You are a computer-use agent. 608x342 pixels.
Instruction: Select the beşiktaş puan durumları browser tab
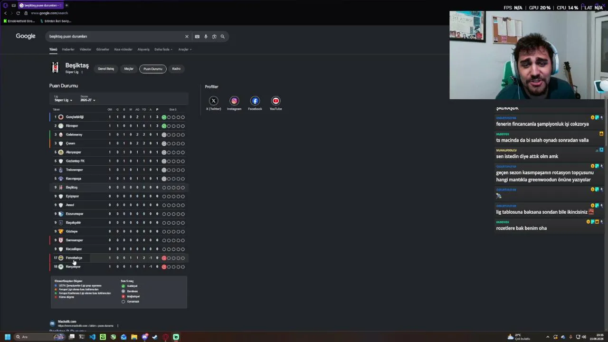point(40,5)
